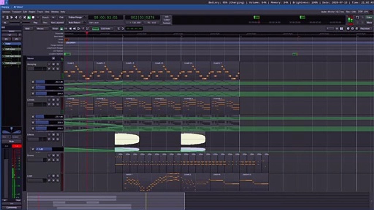Viewport: 374px width, 210px height.
Task: Solo the Bouncing track
Action: pos(58,64)
